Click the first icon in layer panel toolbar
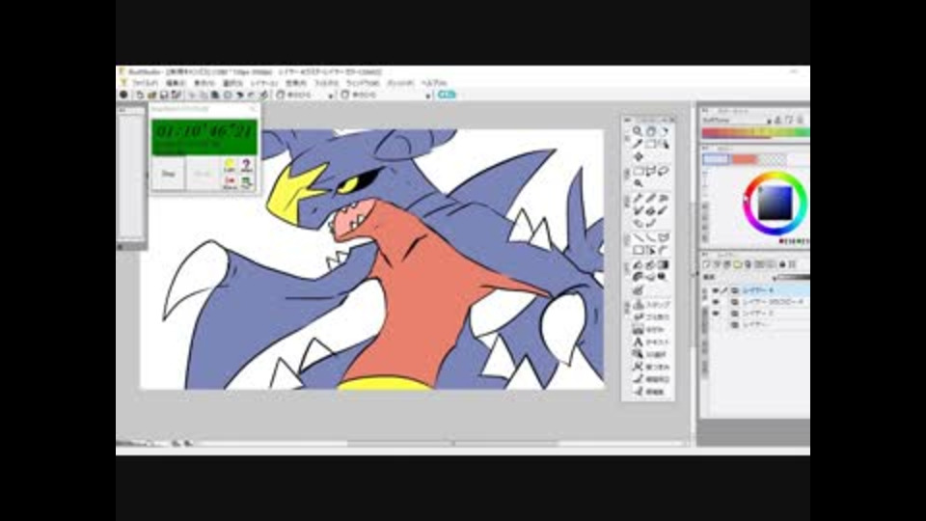The width and height of the screenshot is (926, 521). 706,264
